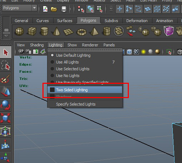Toggle bookmarks icon in panel toolbar
This screenshot has width=182, height=163.
[36, 52]
